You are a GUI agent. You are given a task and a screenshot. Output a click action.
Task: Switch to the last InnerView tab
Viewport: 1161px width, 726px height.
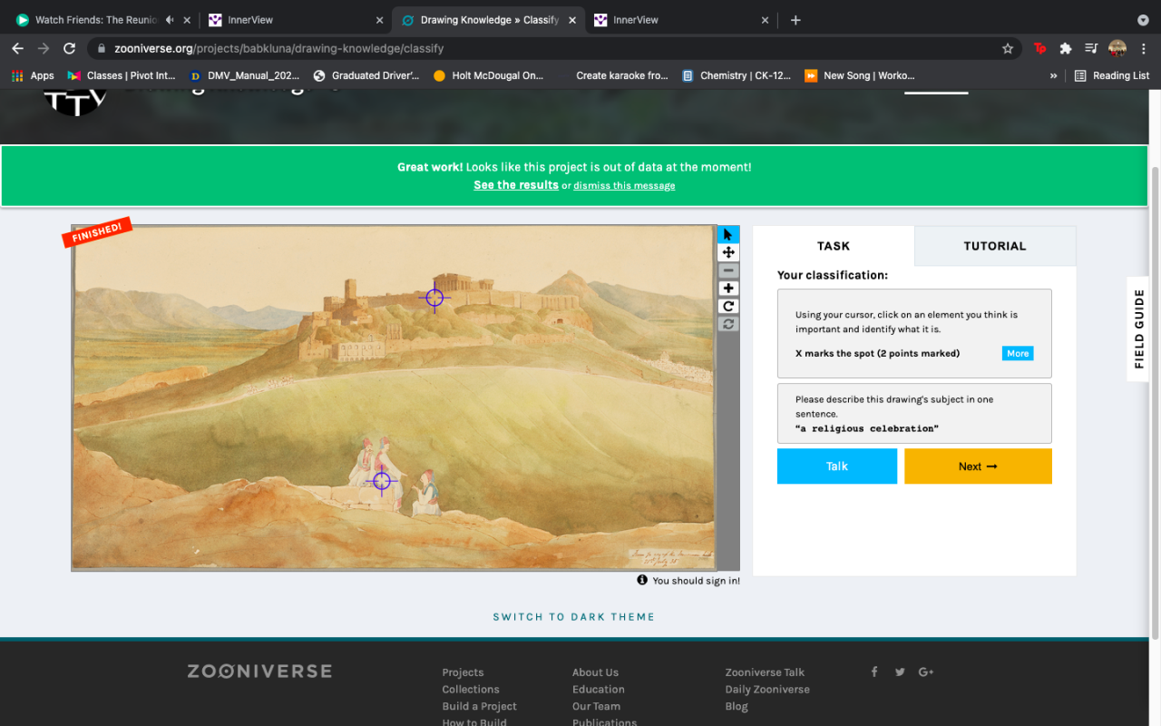635,20
